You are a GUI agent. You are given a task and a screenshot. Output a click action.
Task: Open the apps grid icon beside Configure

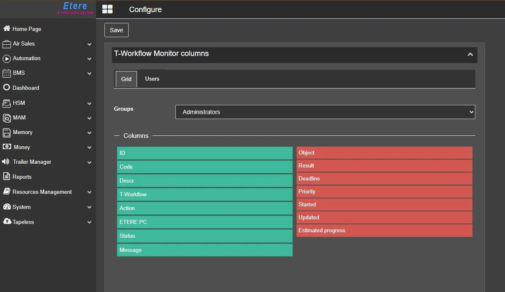pos(107,10)
